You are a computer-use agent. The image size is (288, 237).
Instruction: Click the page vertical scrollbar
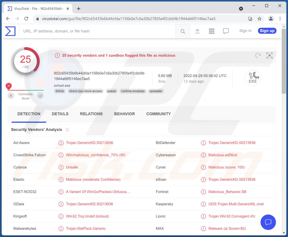pos(284,62)
